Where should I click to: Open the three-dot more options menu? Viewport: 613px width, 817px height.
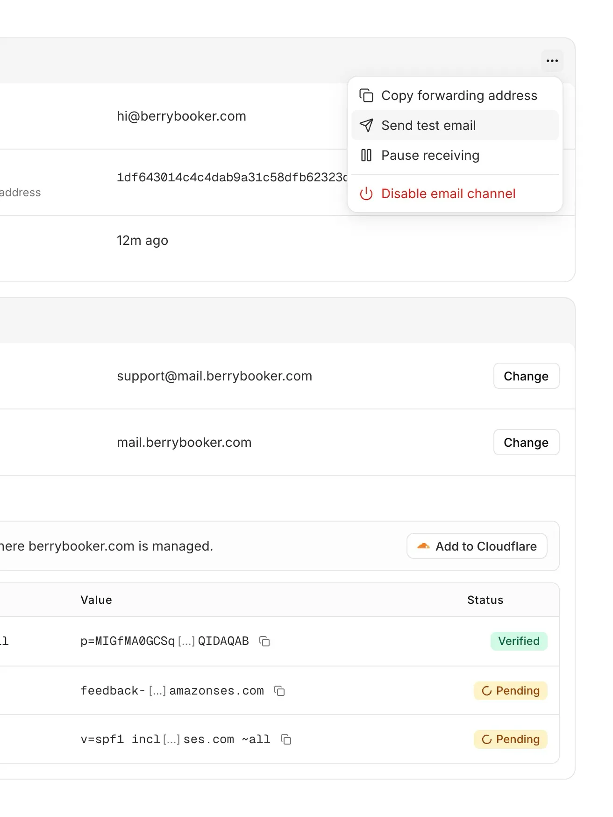tap(552, 61)
